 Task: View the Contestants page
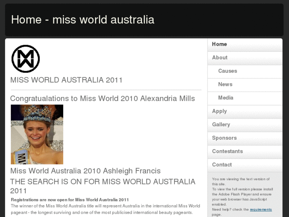245,152
